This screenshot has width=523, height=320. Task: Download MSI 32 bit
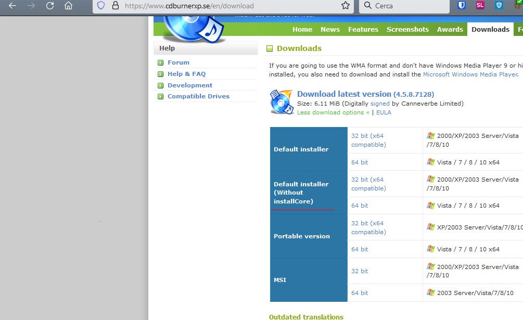360,271
